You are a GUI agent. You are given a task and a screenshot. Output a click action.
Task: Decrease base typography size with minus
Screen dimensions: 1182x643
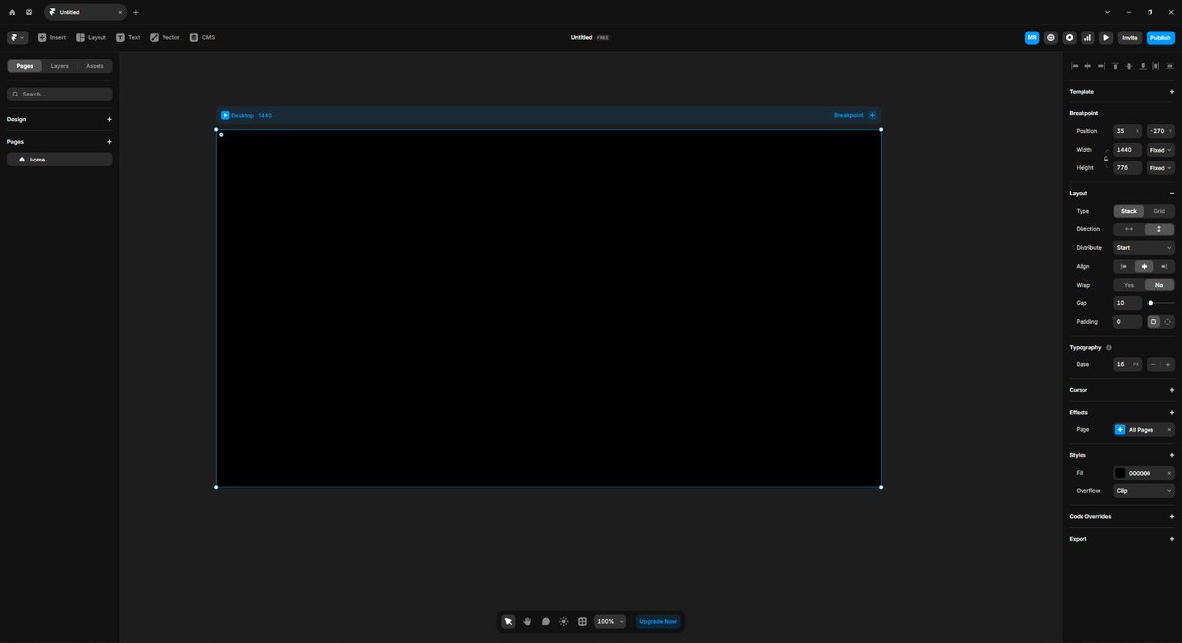point(1153,364)
